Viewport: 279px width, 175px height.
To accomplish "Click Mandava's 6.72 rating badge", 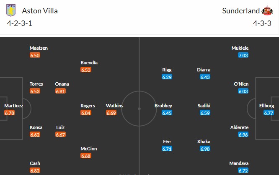I will tap(243, 170).
